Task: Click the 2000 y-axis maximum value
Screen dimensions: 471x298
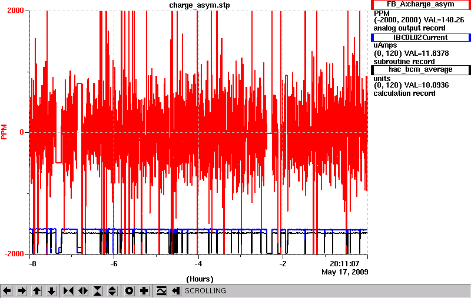Action: (15, 11)
